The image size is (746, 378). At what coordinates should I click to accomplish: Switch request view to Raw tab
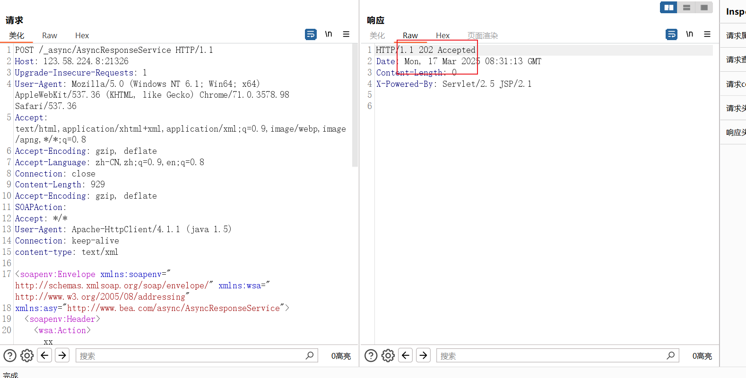tap(49, 35)
